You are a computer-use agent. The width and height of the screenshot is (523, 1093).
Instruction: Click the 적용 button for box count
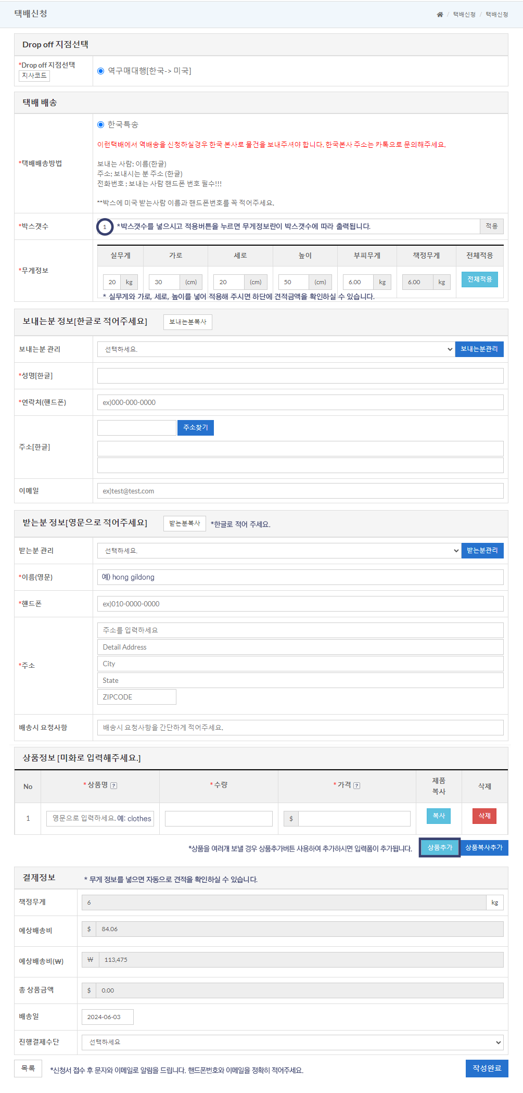coord(492,226)
